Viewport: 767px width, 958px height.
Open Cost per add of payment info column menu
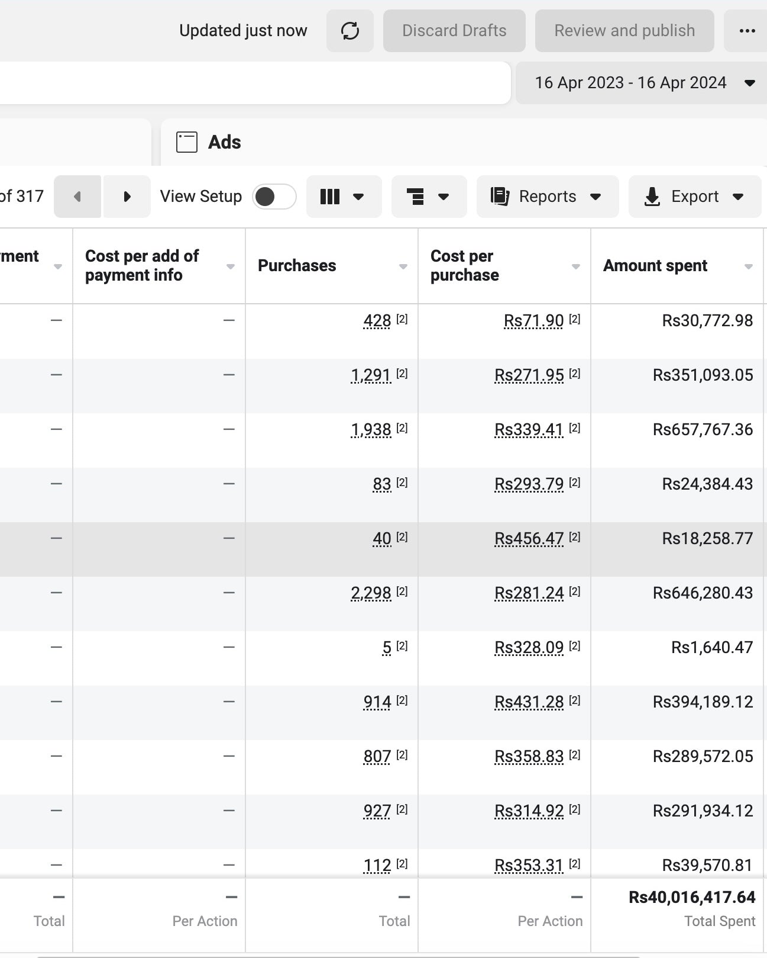point(231,266)
